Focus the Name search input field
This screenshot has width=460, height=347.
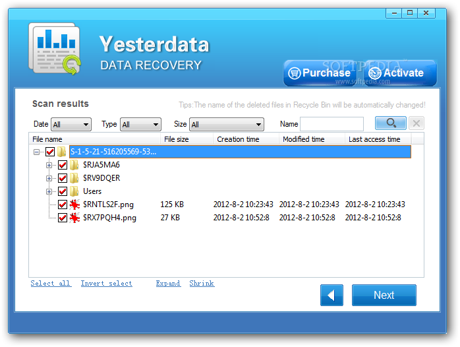tap(331, 124)
